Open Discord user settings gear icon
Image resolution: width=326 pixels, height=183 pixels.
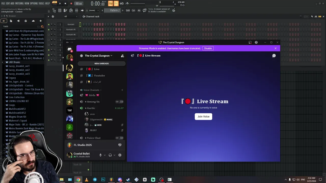tap(120, 155)
